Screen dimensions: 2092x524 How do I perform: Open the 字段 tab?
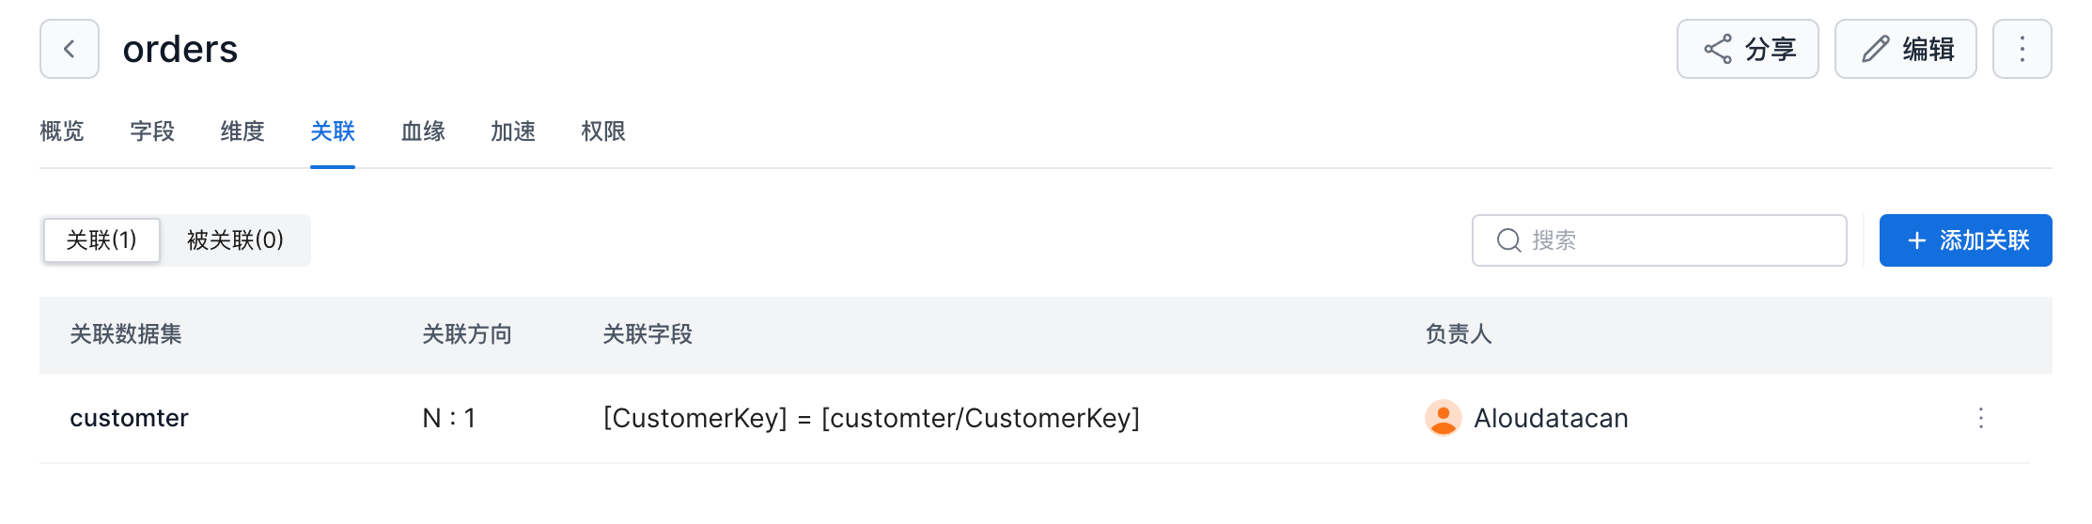tap(152, 131)
